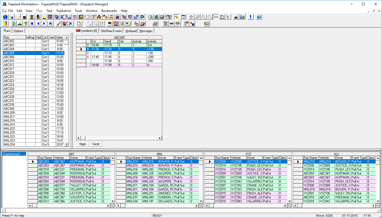The image size is (382, 218).
Task: Click the red X cancel icon
Action: [64, 23]
